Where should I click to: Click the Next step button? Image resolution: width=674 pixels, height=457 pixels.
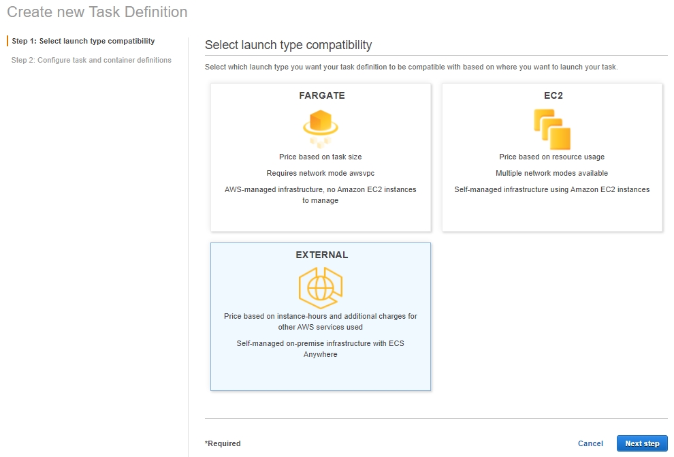[642, 443]
